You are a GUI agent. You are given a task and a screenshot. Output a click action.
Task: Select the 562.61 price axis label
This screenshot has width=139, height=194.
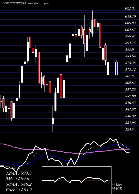(x=130, y=83)
